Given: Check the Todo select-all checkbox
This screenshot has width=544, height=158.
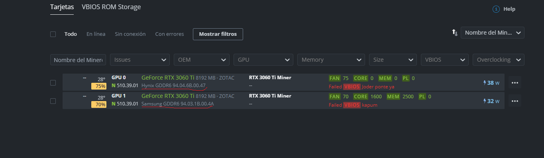Looking at the screenshot, I should [53, 34].
